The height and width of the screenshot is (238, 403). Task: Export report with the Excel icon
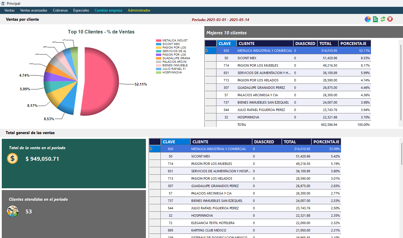[x=375, y=19]
